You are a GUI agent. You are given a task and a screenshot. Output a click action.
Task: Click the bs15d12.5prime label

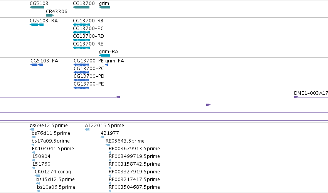click(x=56, y=180)
